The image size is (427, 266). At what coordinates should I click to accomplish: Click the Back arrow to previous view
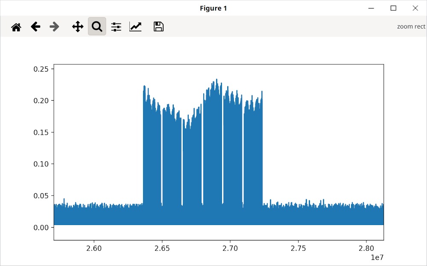pyautogui.click(x=35, y=26)
